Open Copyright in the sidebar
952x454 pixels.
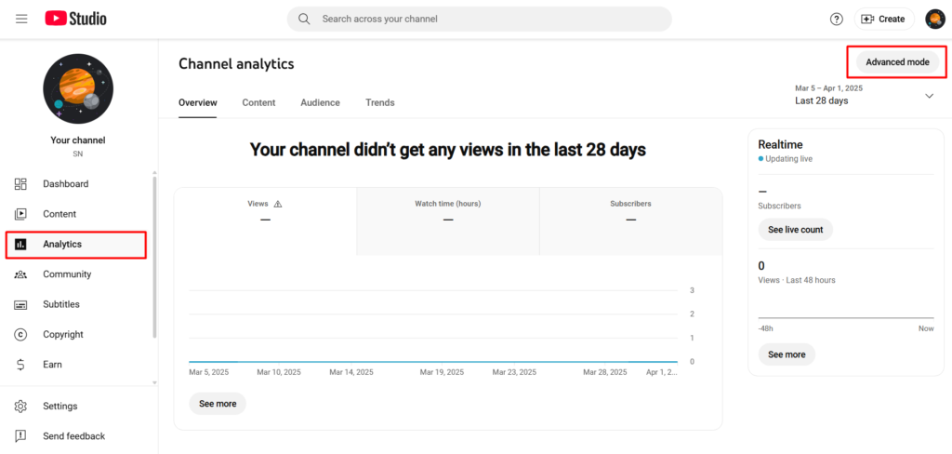coord(63,334)
